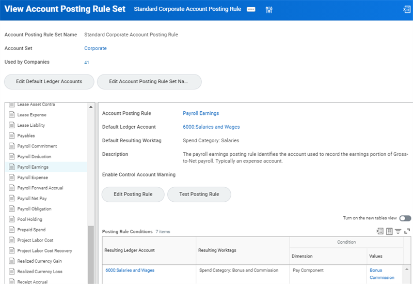This screenshot has width=413, height=284.
Task: Select Payroll Forward Accrual in rule list
Action: (x=40, y=188)
